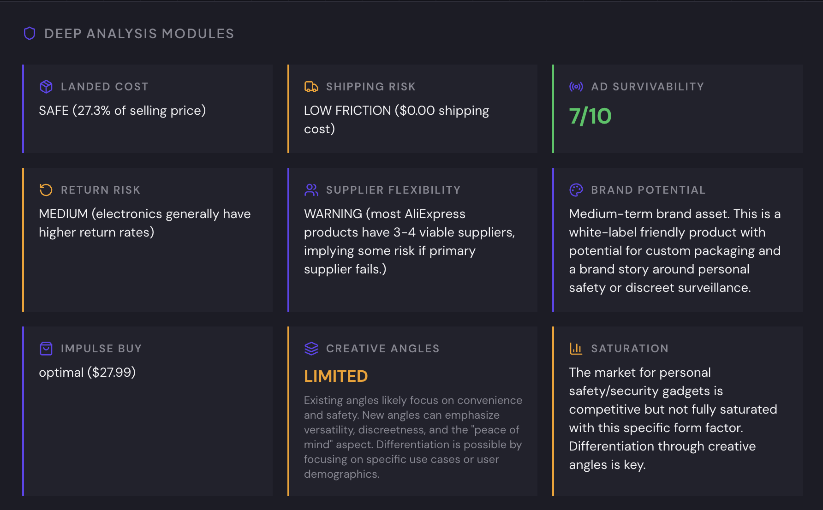Open the Landed Cost module card

(x=148, y=109)
